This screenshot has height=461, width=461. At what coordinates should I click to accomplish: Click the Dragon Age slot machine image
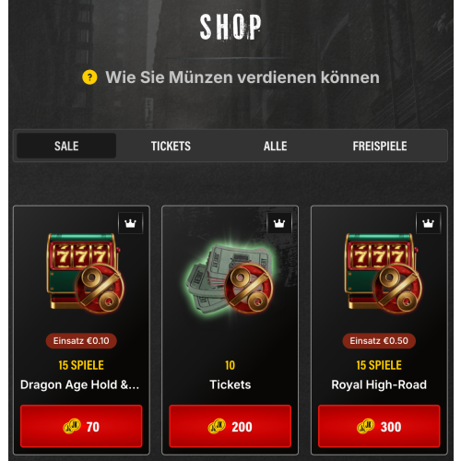click(x=85, y=273)
